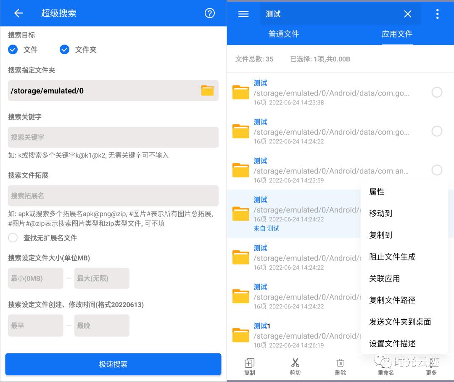Click the 重命名 rename icon
The width and height of the screenshot is (454, 382).
click(385, 366)
